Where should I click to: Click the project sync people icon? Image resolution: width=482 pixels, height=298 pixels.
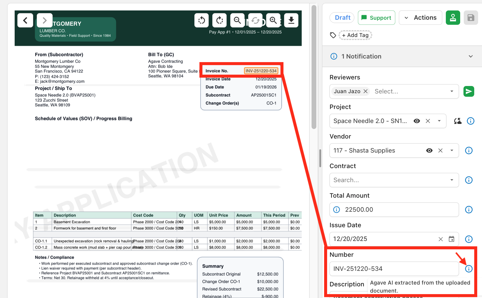click(457, 121)
